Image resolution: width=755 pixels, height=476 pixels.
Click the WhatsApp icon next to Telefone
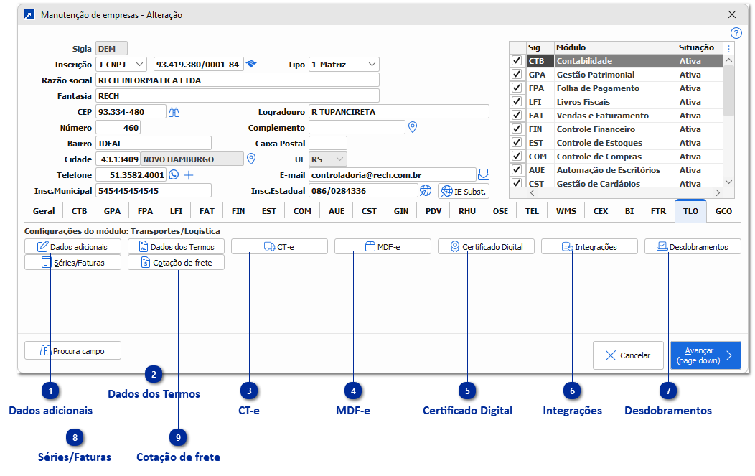coord(174,174)
